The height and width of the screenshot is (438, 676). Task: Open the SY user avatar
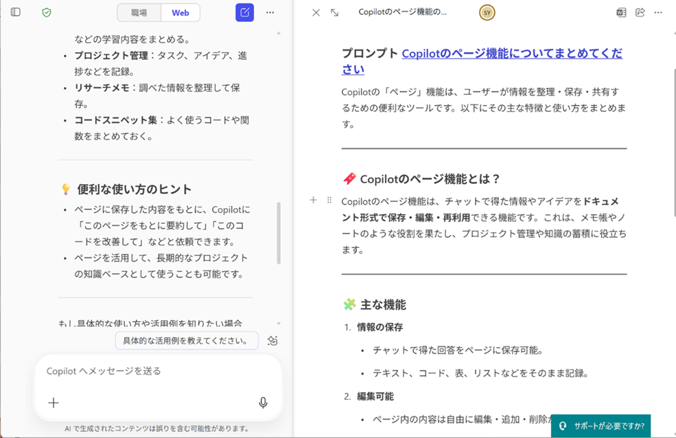pyautogui.click(x=487, y=12)
